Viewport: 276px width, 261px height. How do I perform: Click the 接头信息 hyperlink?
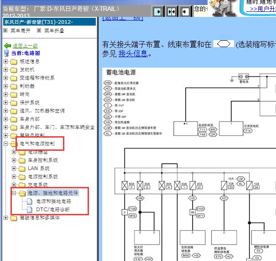click(x=133, y=53)
